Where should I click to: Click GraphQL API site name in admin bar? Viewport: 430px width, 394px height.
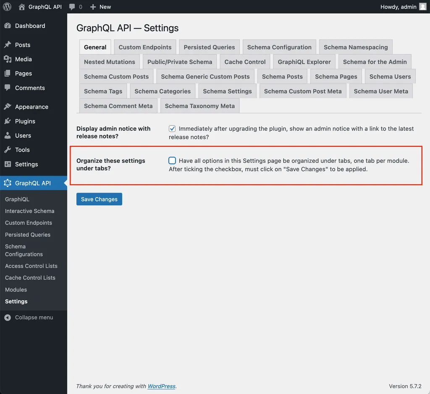(45, 7)
